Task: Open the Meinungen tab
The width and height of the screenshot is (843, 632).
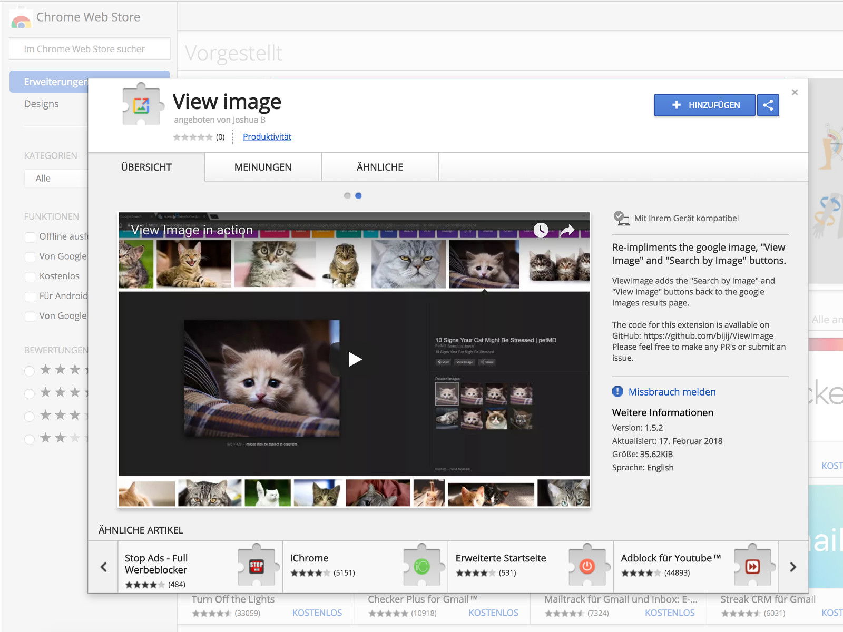Action: click(x=263, y=167)
